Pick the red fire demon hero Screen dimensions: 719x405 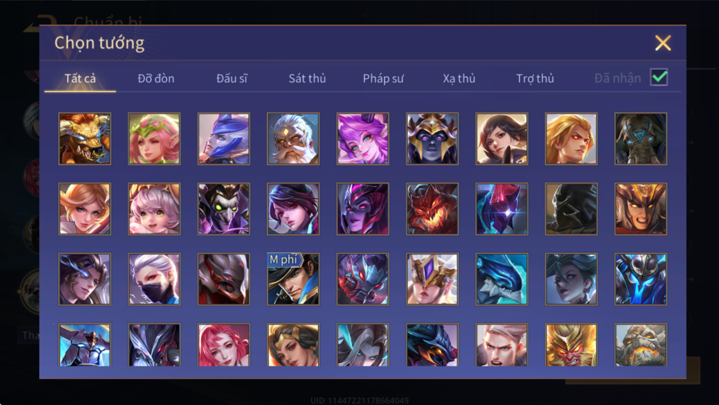coord(432,209)
